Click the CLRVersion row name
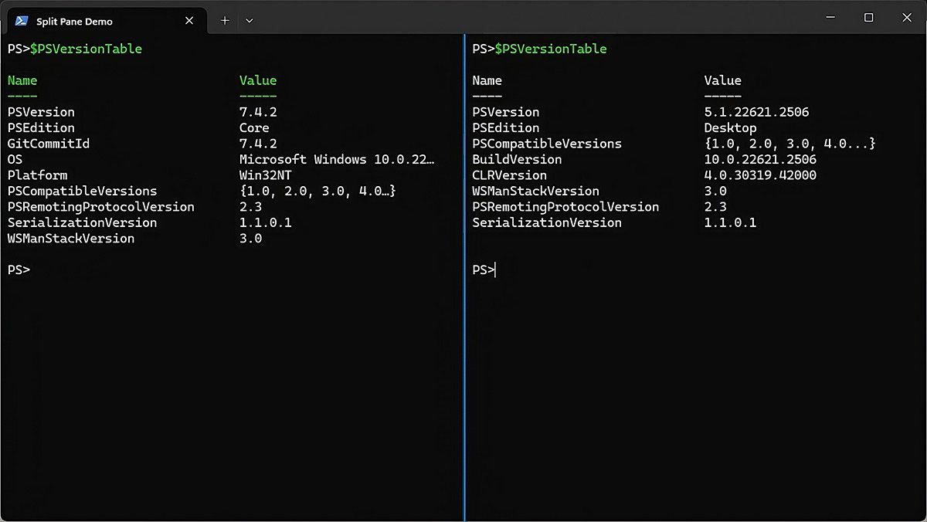Screen dimensions: 927x522 509,175
